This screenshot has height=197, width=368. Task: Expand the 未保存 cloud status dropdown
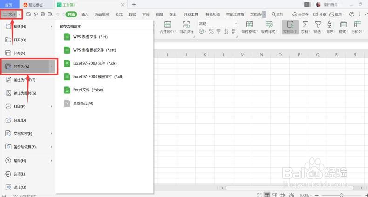[x=310, y=14]
